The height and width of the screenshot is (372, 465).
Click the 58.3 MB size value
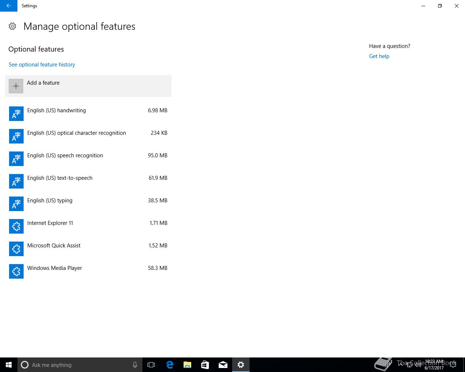click(x=158, y=268)
